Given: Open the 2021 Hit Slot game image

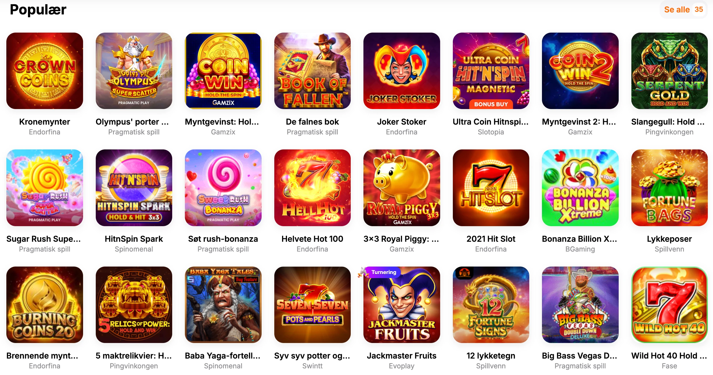Looking at the screenshot, I should tap(491, 188).
